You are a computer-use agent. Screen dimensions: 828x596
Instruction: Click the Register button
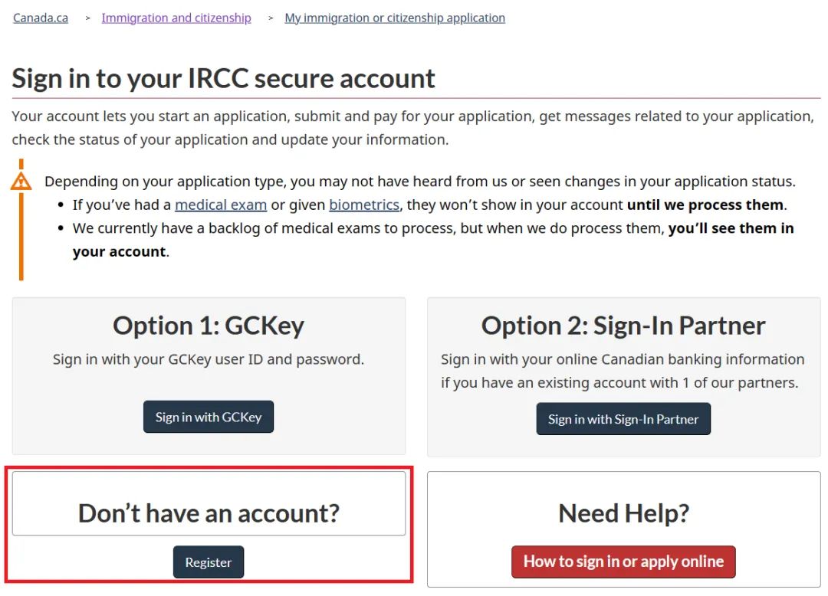[x=209, y=562]
